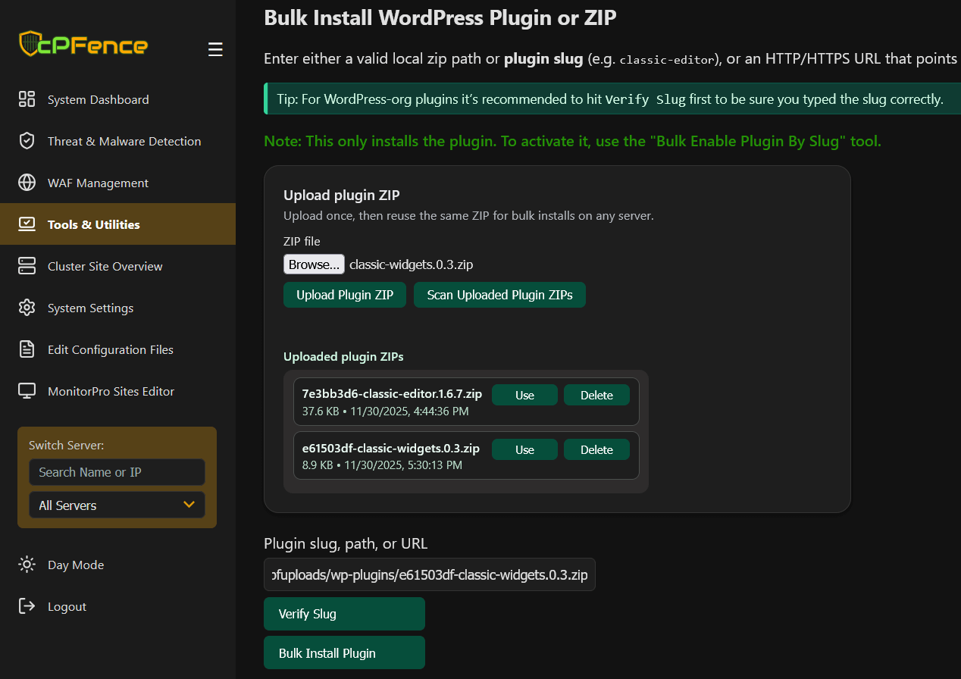
Task: Click the Logout arrow icon
Action: [x=27, y=606]
